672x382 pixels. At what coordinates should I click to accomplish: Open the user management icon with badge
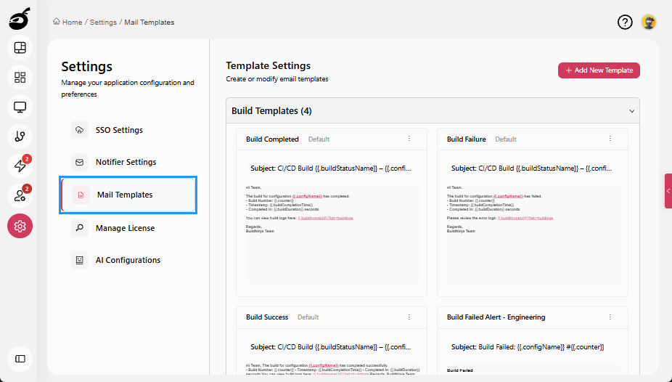click(20, 196)
